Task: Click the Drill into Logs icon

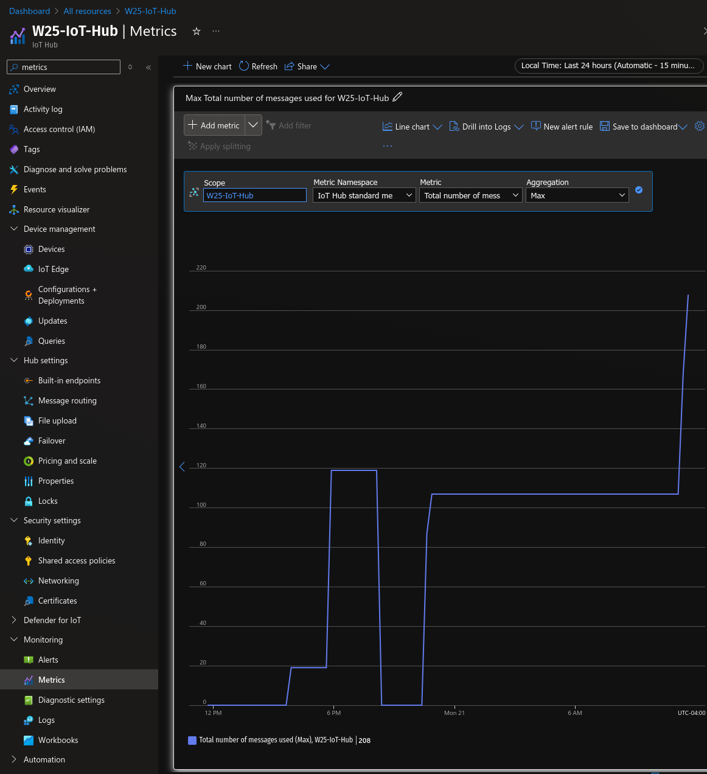Action: tap(454, 126)
